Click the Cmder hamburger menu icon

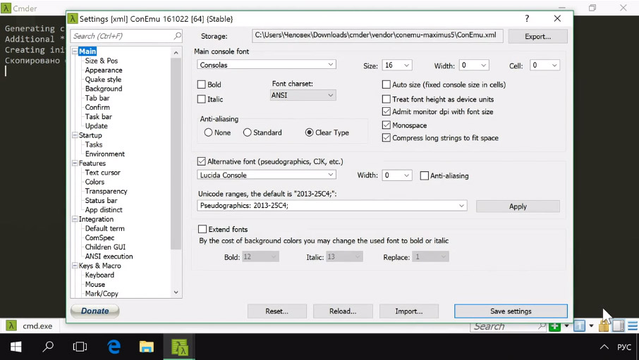coord(633,326)
